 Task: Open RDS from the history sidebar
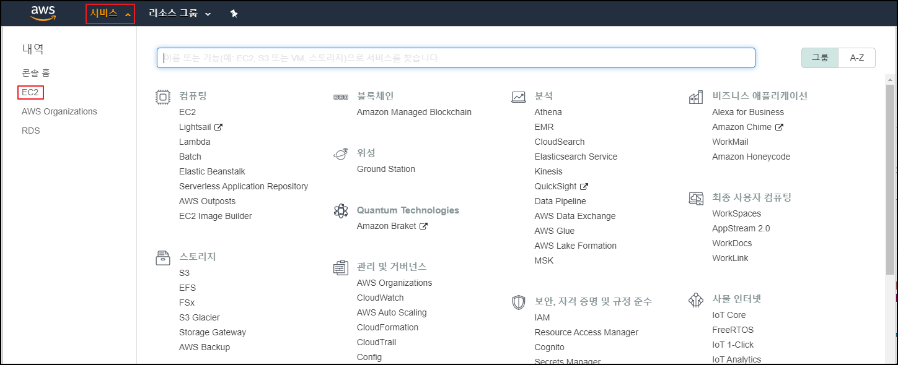click(30, 131)
